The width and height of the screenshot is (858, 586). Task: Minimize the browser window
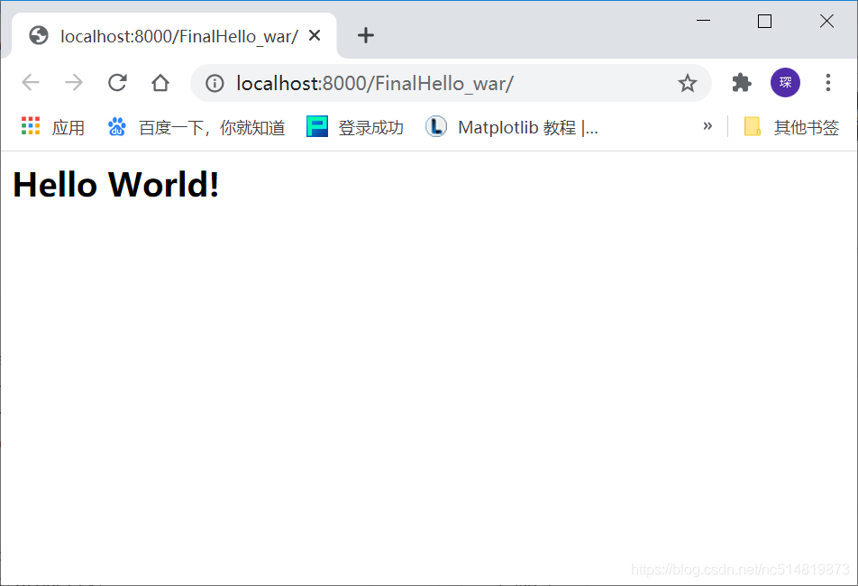(x=703, y=21)
